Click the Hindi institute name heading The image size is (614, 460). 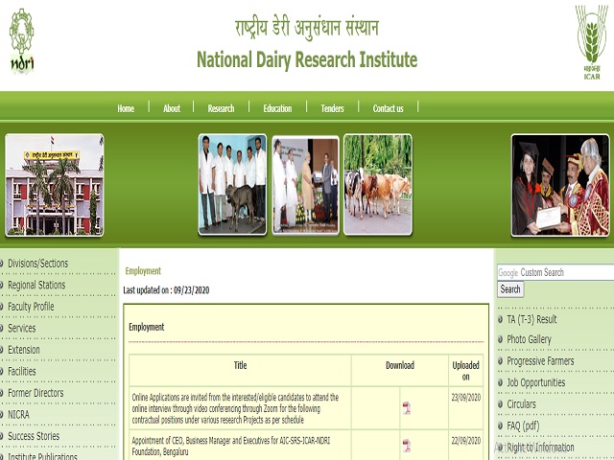tap(307, 28)
